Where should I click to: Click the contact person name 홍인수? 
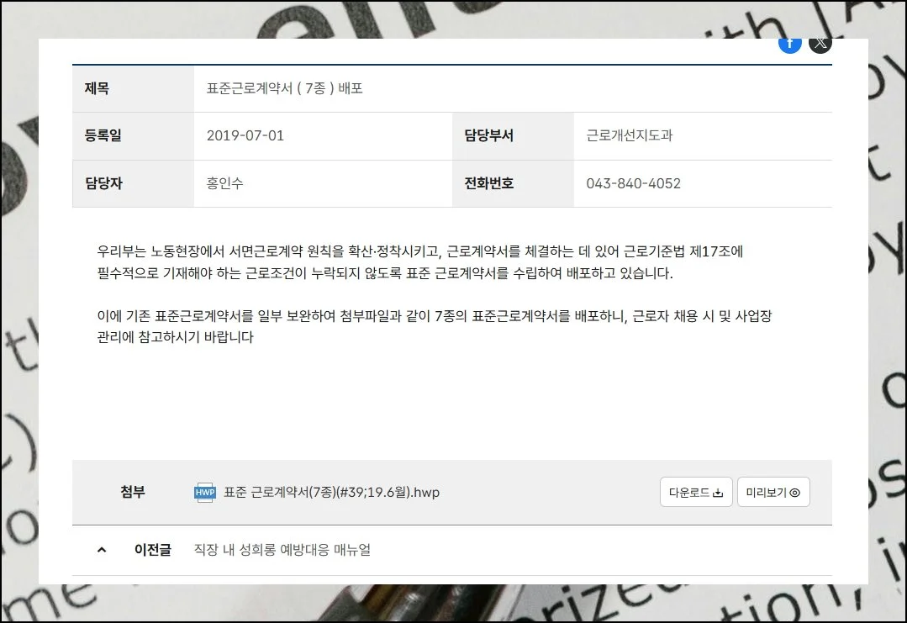224,183
